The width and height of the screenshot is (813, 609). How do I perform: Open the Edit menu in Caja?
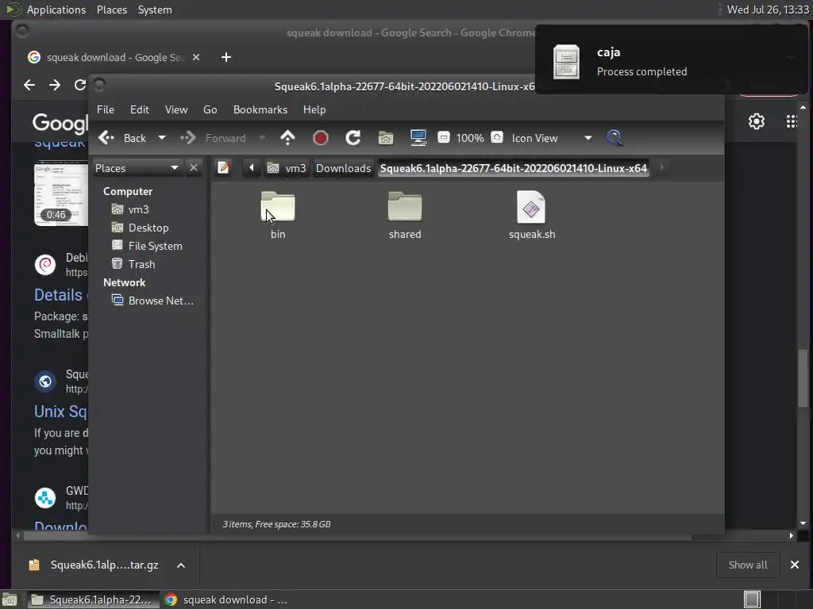(x=140, y=109)
